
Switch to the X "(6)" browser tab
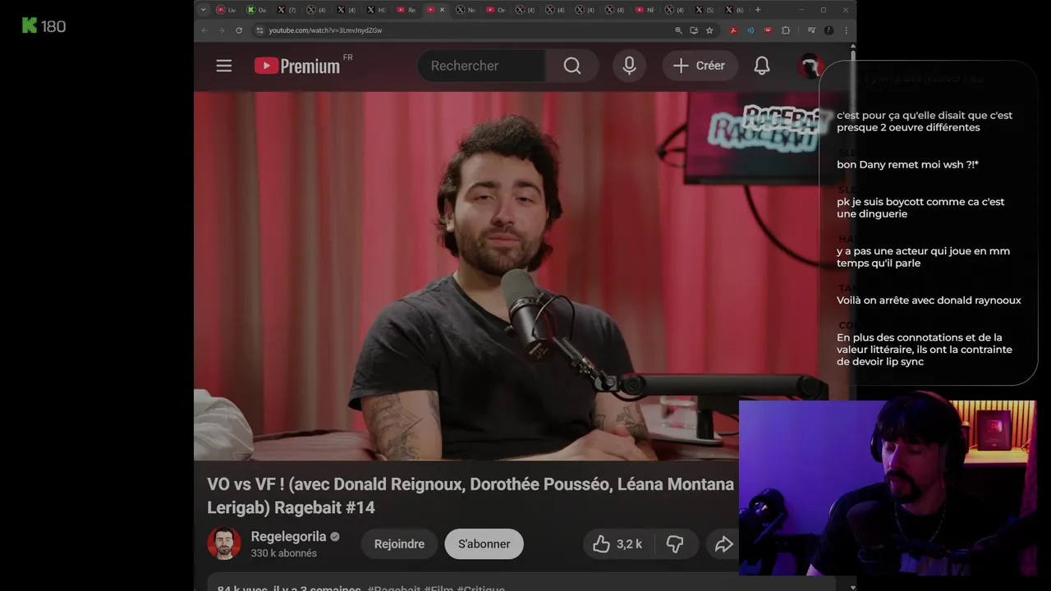point(735,10)
